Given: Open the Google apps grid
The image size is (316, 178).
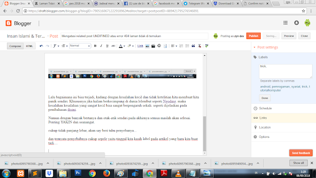Looking at the screenshot, I should pyautogui.click(x=285, y=23).
